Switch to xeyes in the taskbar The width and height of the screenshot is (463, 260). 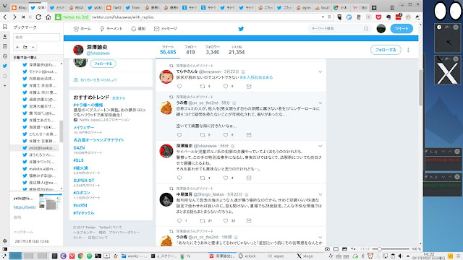276,256
